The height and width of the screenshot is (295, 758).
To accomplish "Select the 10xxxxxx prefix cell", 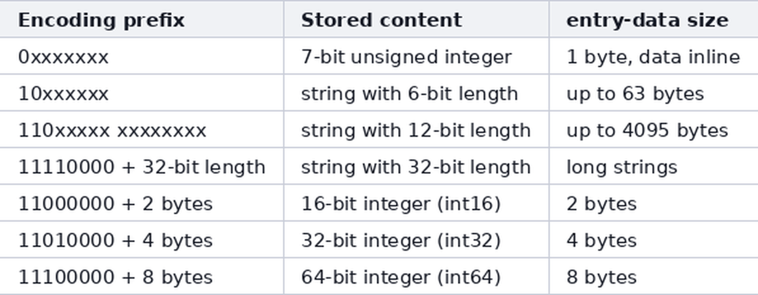I will tap(142, 93).
